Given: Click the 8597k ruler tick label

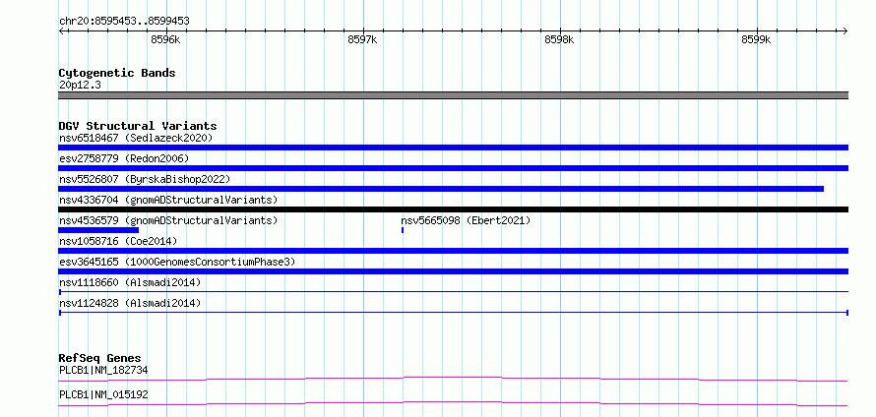Looking at the screenshot, I should point(362,39).
